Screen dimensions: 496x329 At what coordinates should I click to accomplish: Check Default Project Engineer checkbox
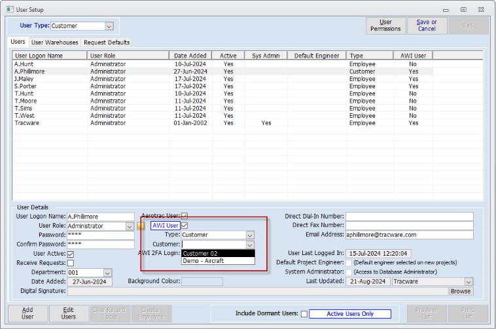[x=349, y=263]
